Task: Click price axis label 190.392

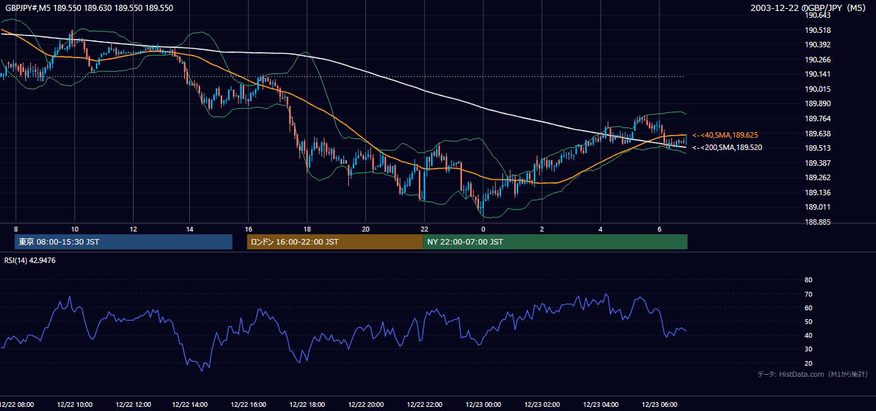Action: [818, 45]
